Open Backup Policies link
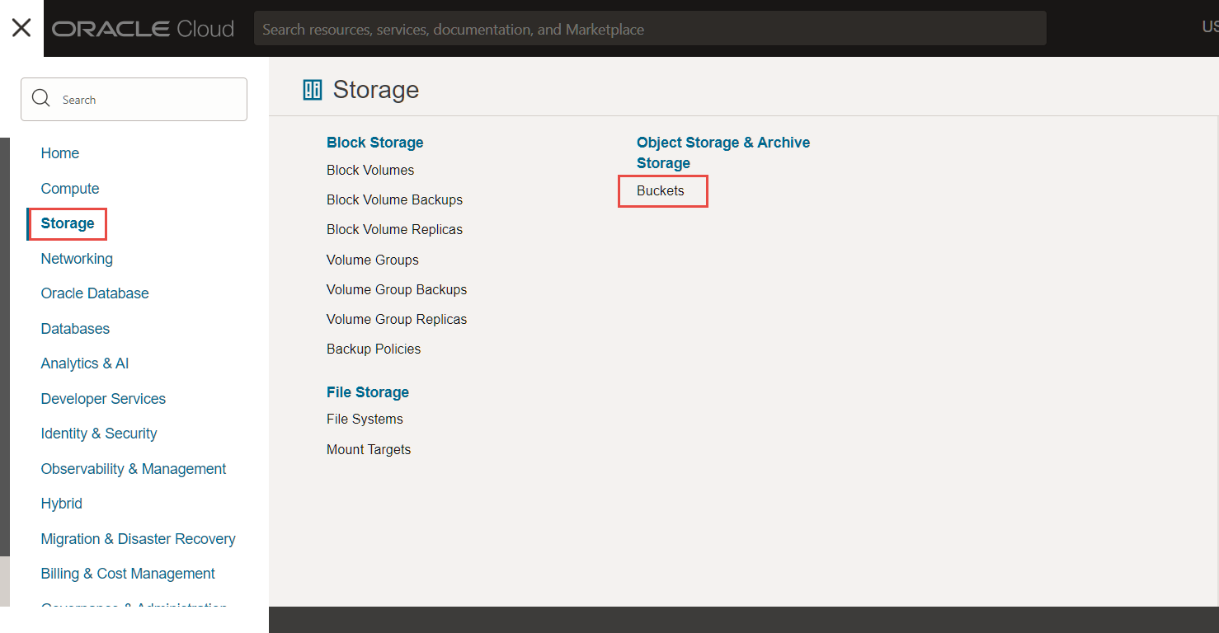The width and height of the screenshot is (1219, 633). click(x=374, y=349)
